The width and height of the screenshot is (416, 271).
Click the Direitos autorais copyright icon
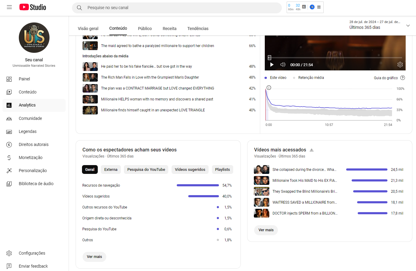point(9,144)
